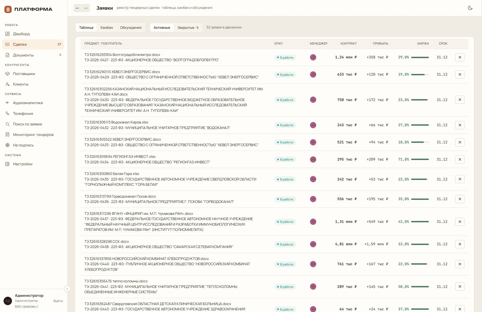Viewport: 482px width, 312px height.
Task: Switch to the Таблица tab
Action: [86, 27]
